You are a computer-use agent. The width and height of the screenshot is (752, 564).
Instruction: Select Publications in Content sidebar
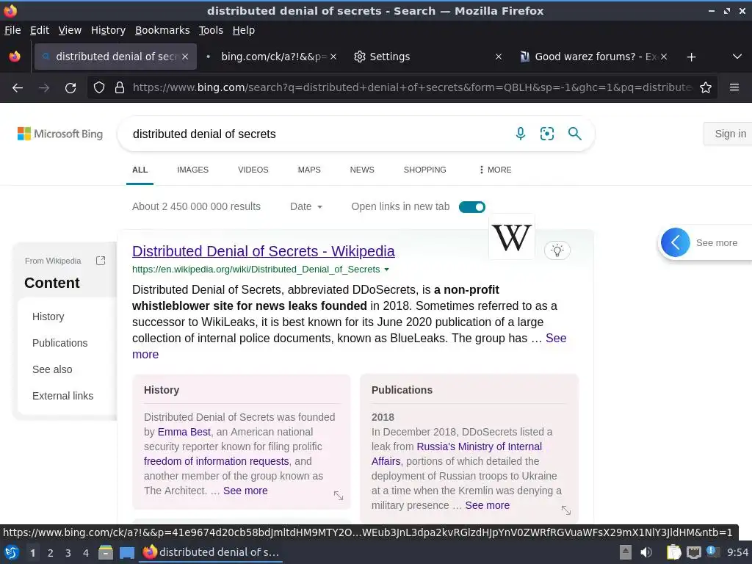coord(60,343)
